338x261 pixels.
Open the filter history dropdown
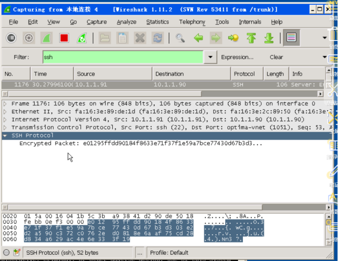point(210,57)
